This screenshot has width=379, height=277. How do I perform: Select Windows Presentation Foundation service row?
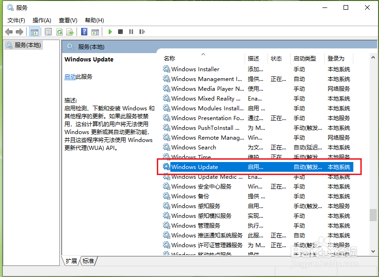258,118
